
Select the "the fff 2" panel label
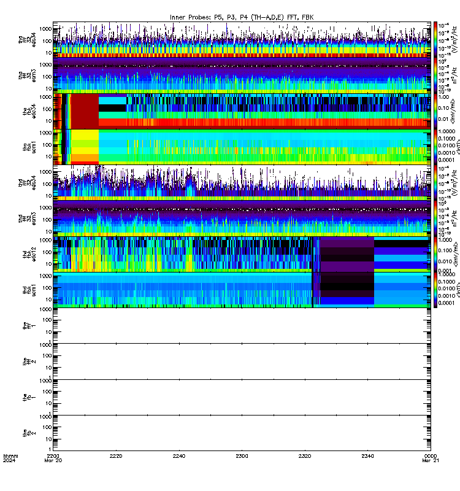[x=29, y=361]
